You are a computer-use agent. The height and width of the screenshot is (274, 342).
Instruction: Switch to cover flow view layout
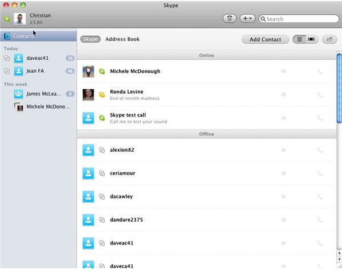[x=312, y=39]
